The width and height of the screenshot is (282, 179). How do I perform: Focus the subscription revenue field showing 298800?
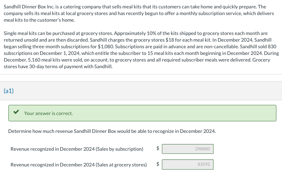pyautogui.click(x=188, y=149)
